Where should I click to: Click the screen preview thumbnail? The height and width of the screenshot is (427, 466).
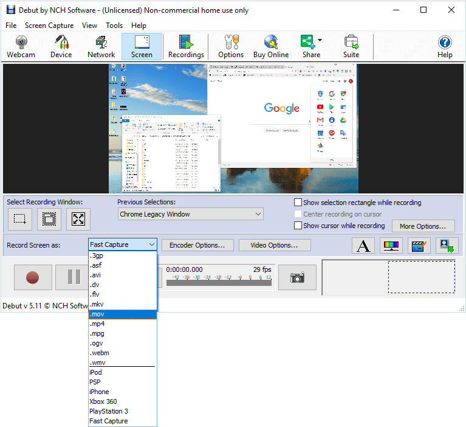click(x=233, y=128)
